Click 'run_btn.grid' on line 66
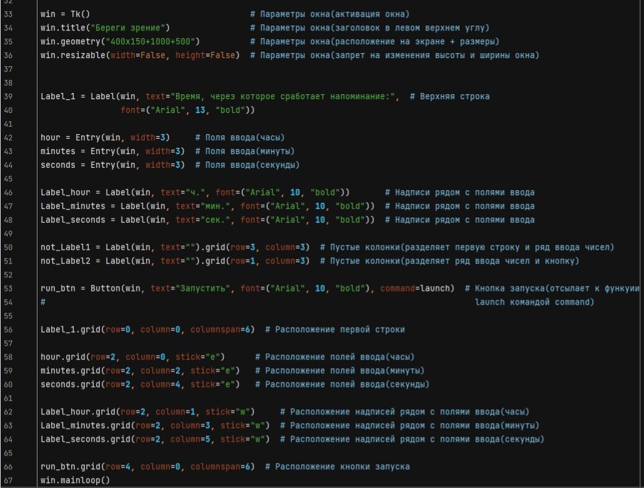 70,467
